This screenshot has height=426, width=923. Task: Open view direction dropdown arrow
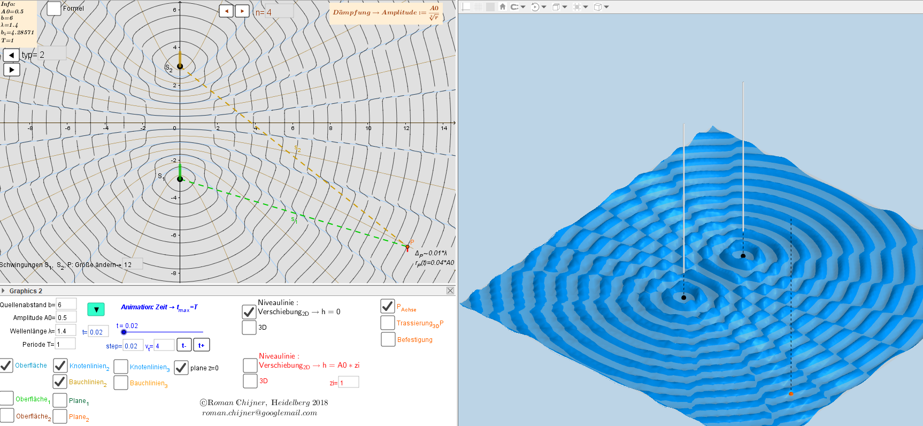click(565, 7)
